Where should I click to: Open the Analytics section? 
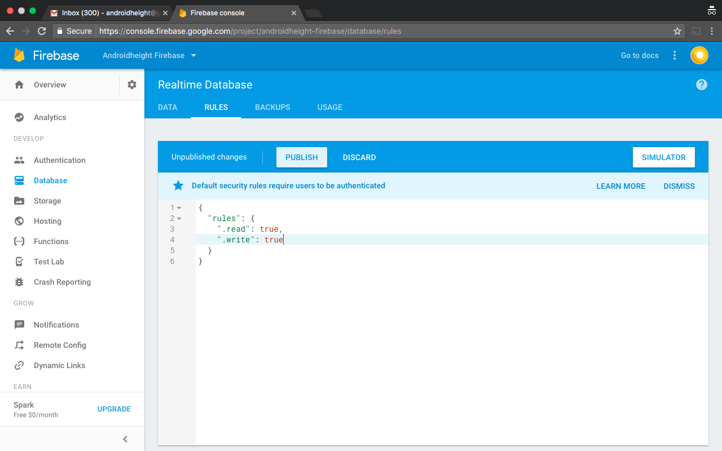pyautogui.click(x=50, y=117)
